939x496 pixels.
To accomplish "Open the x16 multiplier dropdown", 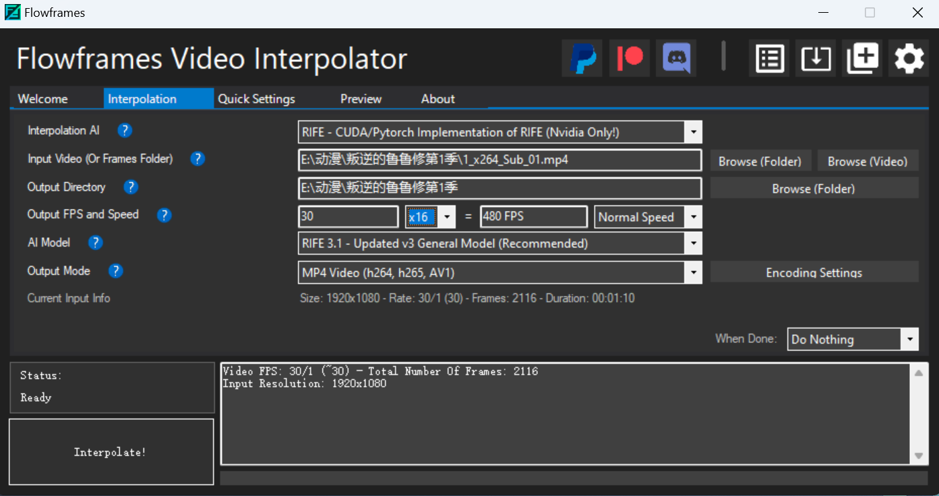I will (447, 217).
